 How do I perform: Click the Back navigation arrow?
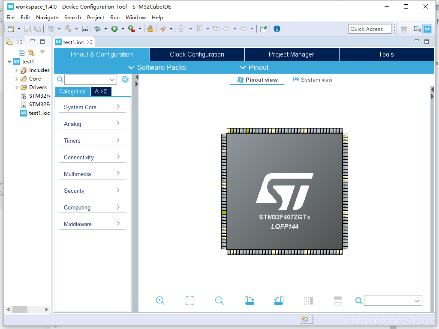(226, 29)
